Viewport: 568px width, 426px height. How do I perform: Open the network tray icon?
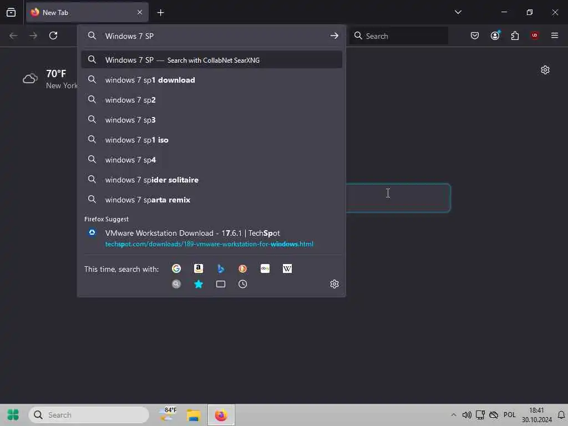tap(480, 415)
